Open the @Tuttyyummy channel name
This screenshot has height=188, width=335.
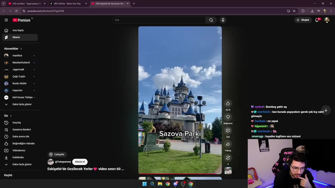(63, 162)
